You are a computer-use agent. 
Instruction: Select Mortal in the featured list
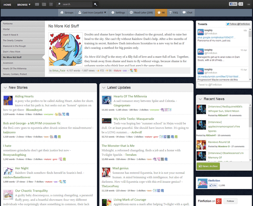tap(23, 29)
